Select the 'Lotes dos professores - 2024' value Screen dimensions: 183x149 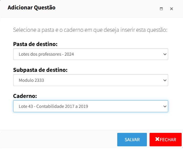coord(46,54)
